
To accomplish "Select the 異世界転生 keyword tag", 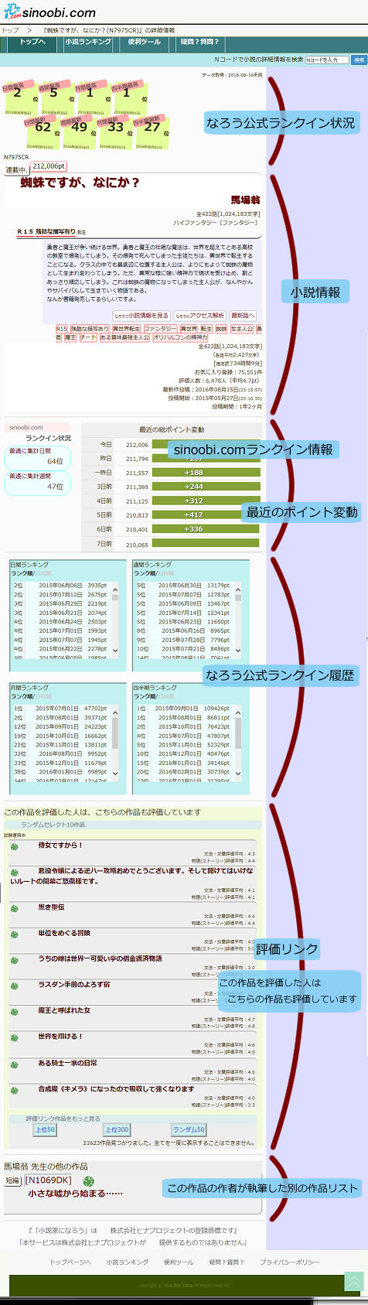I will point(127,329).
